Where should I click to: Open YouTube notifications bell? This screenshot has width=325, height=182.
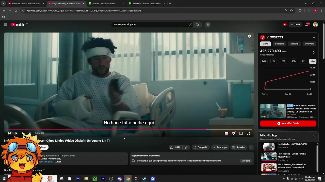pos(307,25)
